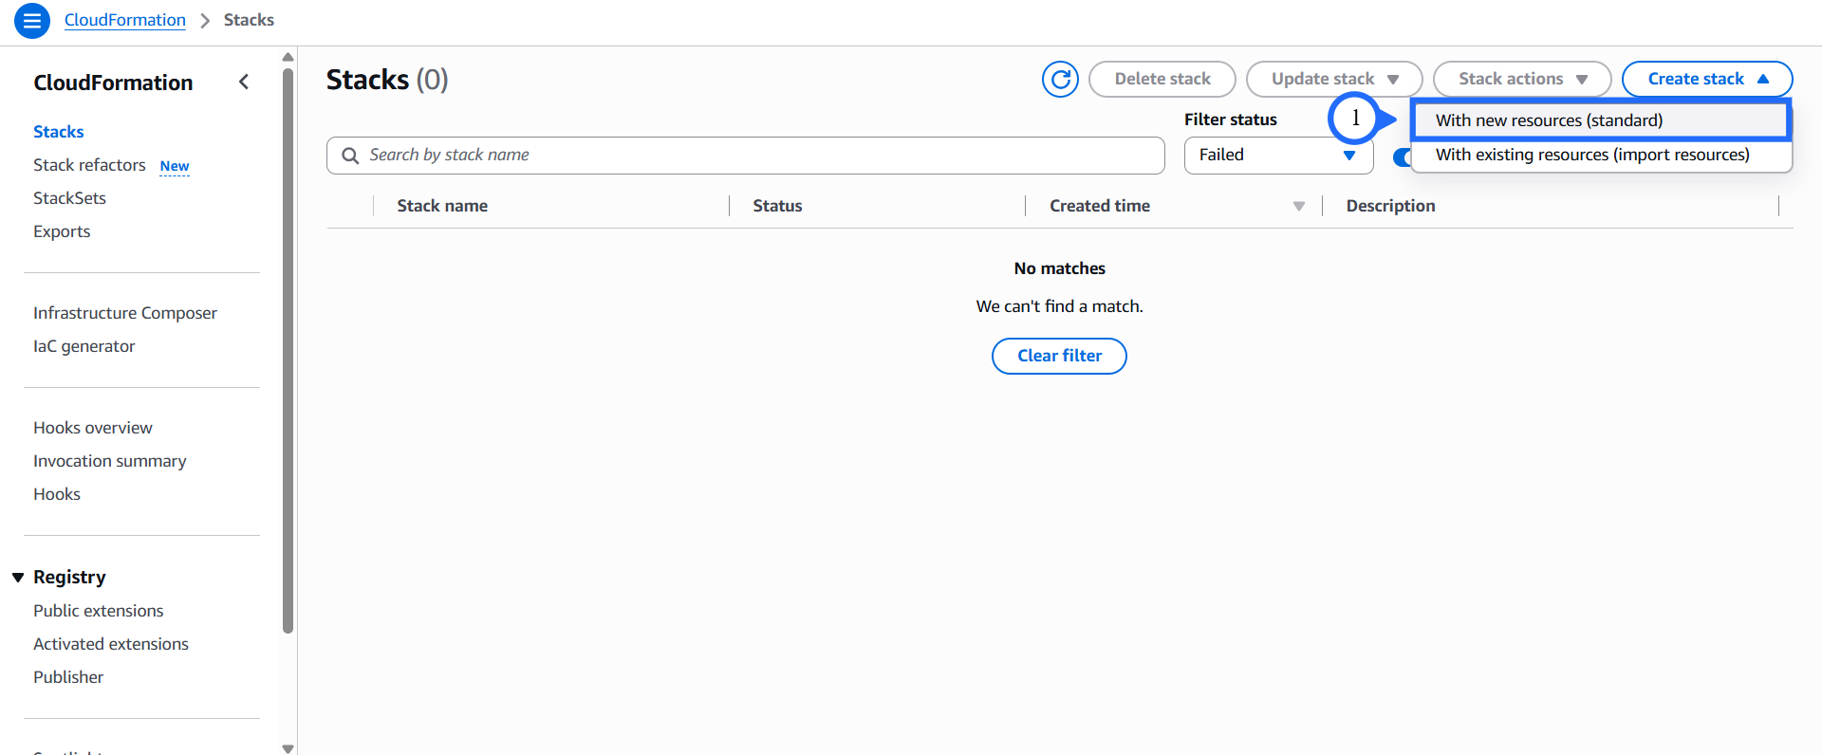The height and width of the screenshot is (755, 1822).
Task: Open the Filter status dropdown
Action: [x=1278, y=156]
